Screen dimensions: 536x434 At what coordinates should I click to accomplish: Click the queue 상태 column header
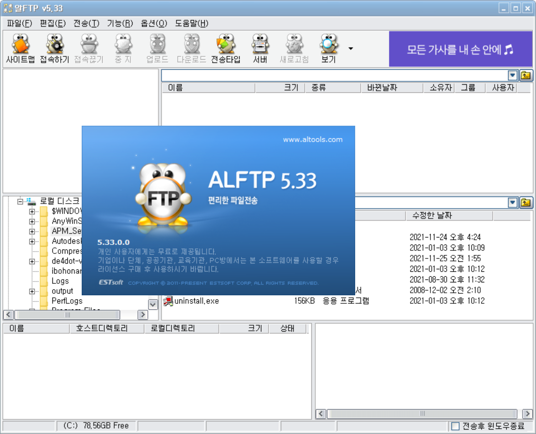[288, 329]
